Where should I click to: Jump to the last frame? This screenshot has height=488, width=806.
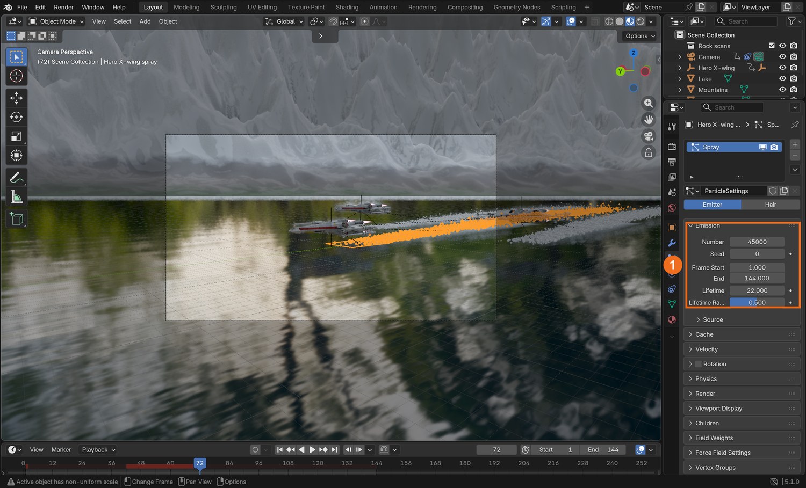334,450
